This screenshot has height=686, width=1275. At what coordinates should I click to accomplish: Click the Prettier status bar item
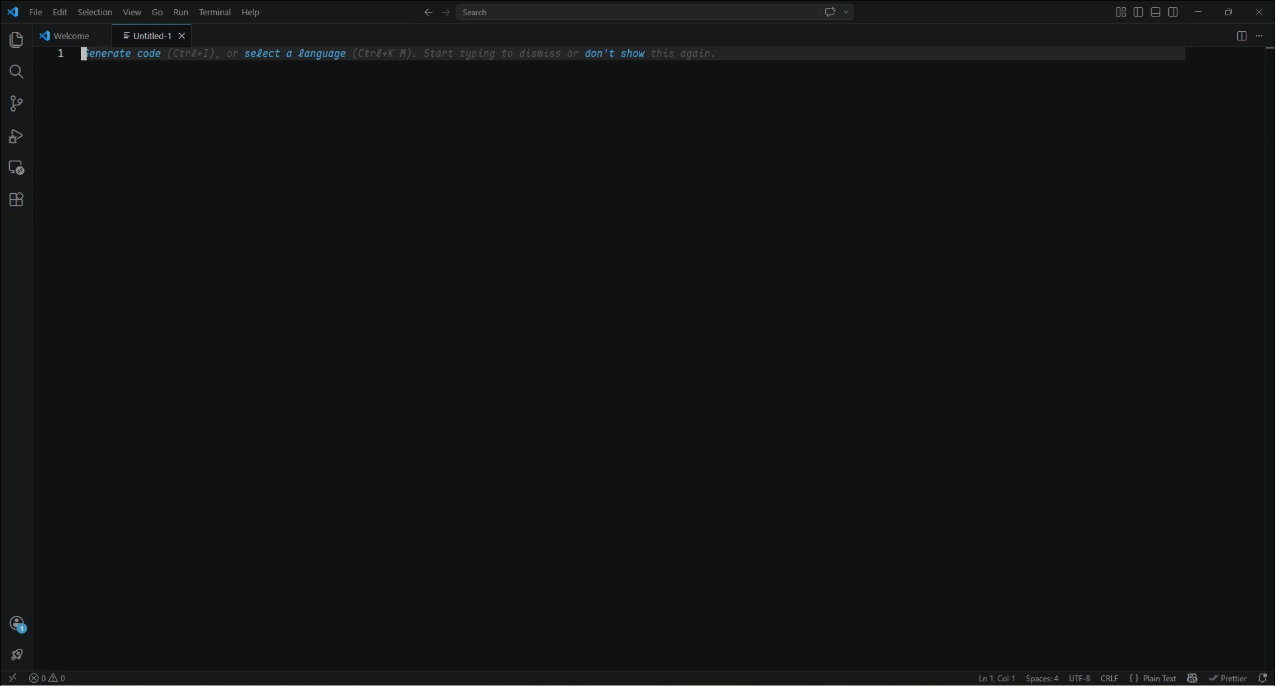(1227, 678)
